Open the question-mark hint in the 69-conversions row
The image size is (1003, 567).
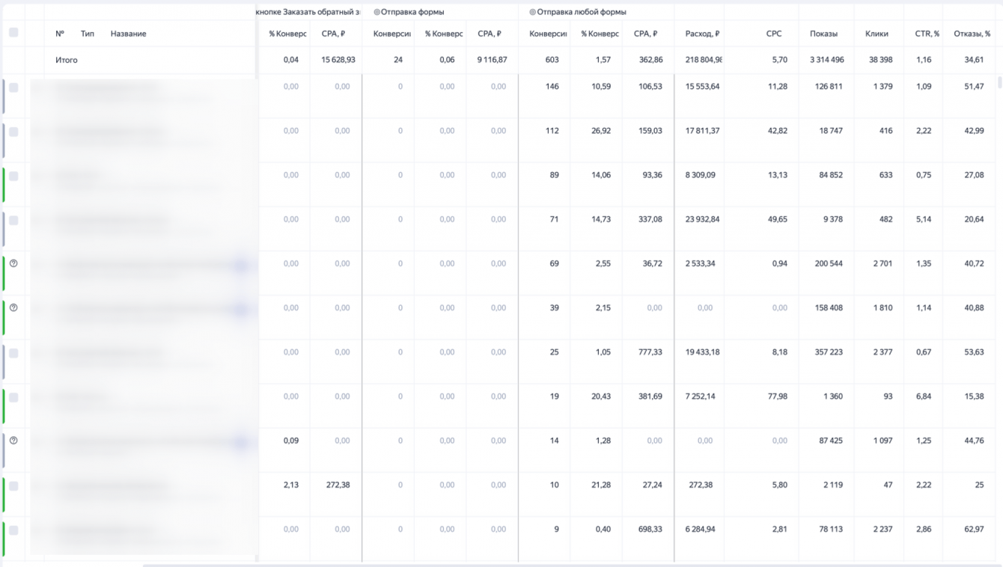pos(13,263)
